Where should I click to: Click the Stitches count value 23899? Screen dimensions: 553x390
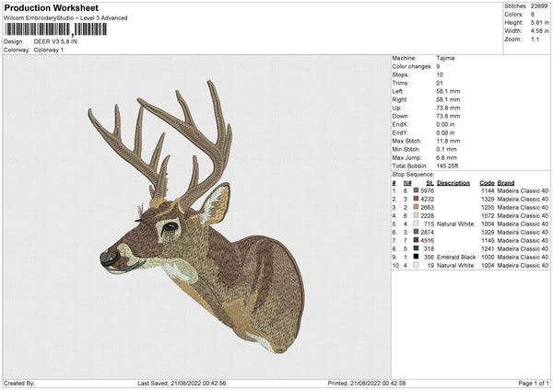pos(539,4)
